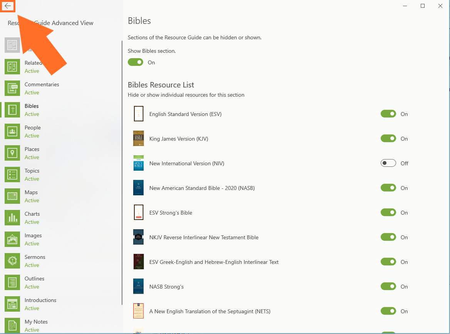Select the Topics list icon
The width and height of the screenshot is (450, 334).
12,175
